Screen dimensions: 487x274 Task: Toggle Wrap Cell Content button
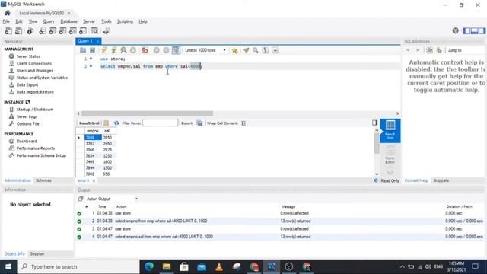pyautogui.click(x=243, y=123)
